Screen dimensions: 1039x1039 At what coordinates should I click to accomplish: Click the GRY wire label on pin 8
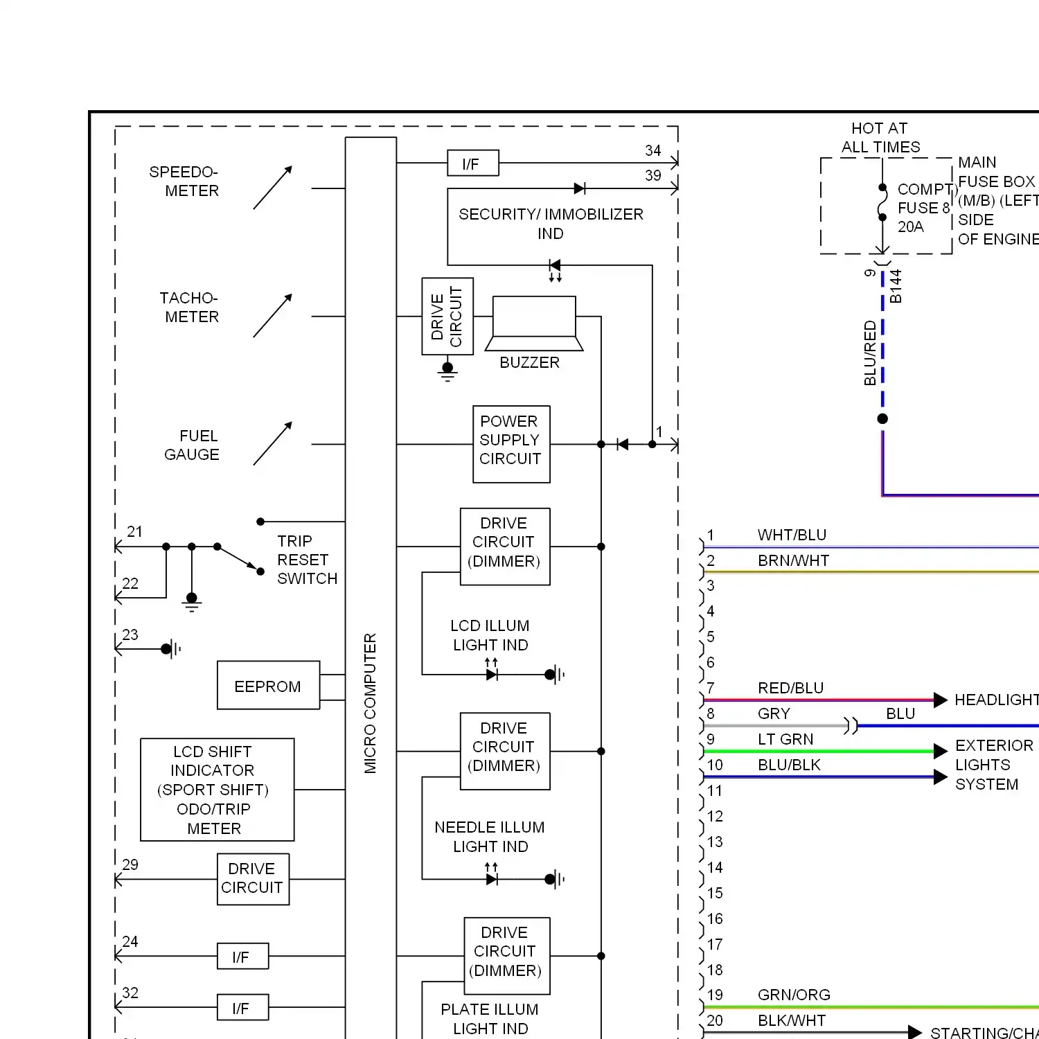[774, 713]
